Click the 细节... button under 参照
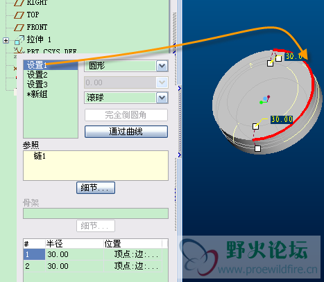This screenshot has width=324, height=282. (x=96, y=188)
